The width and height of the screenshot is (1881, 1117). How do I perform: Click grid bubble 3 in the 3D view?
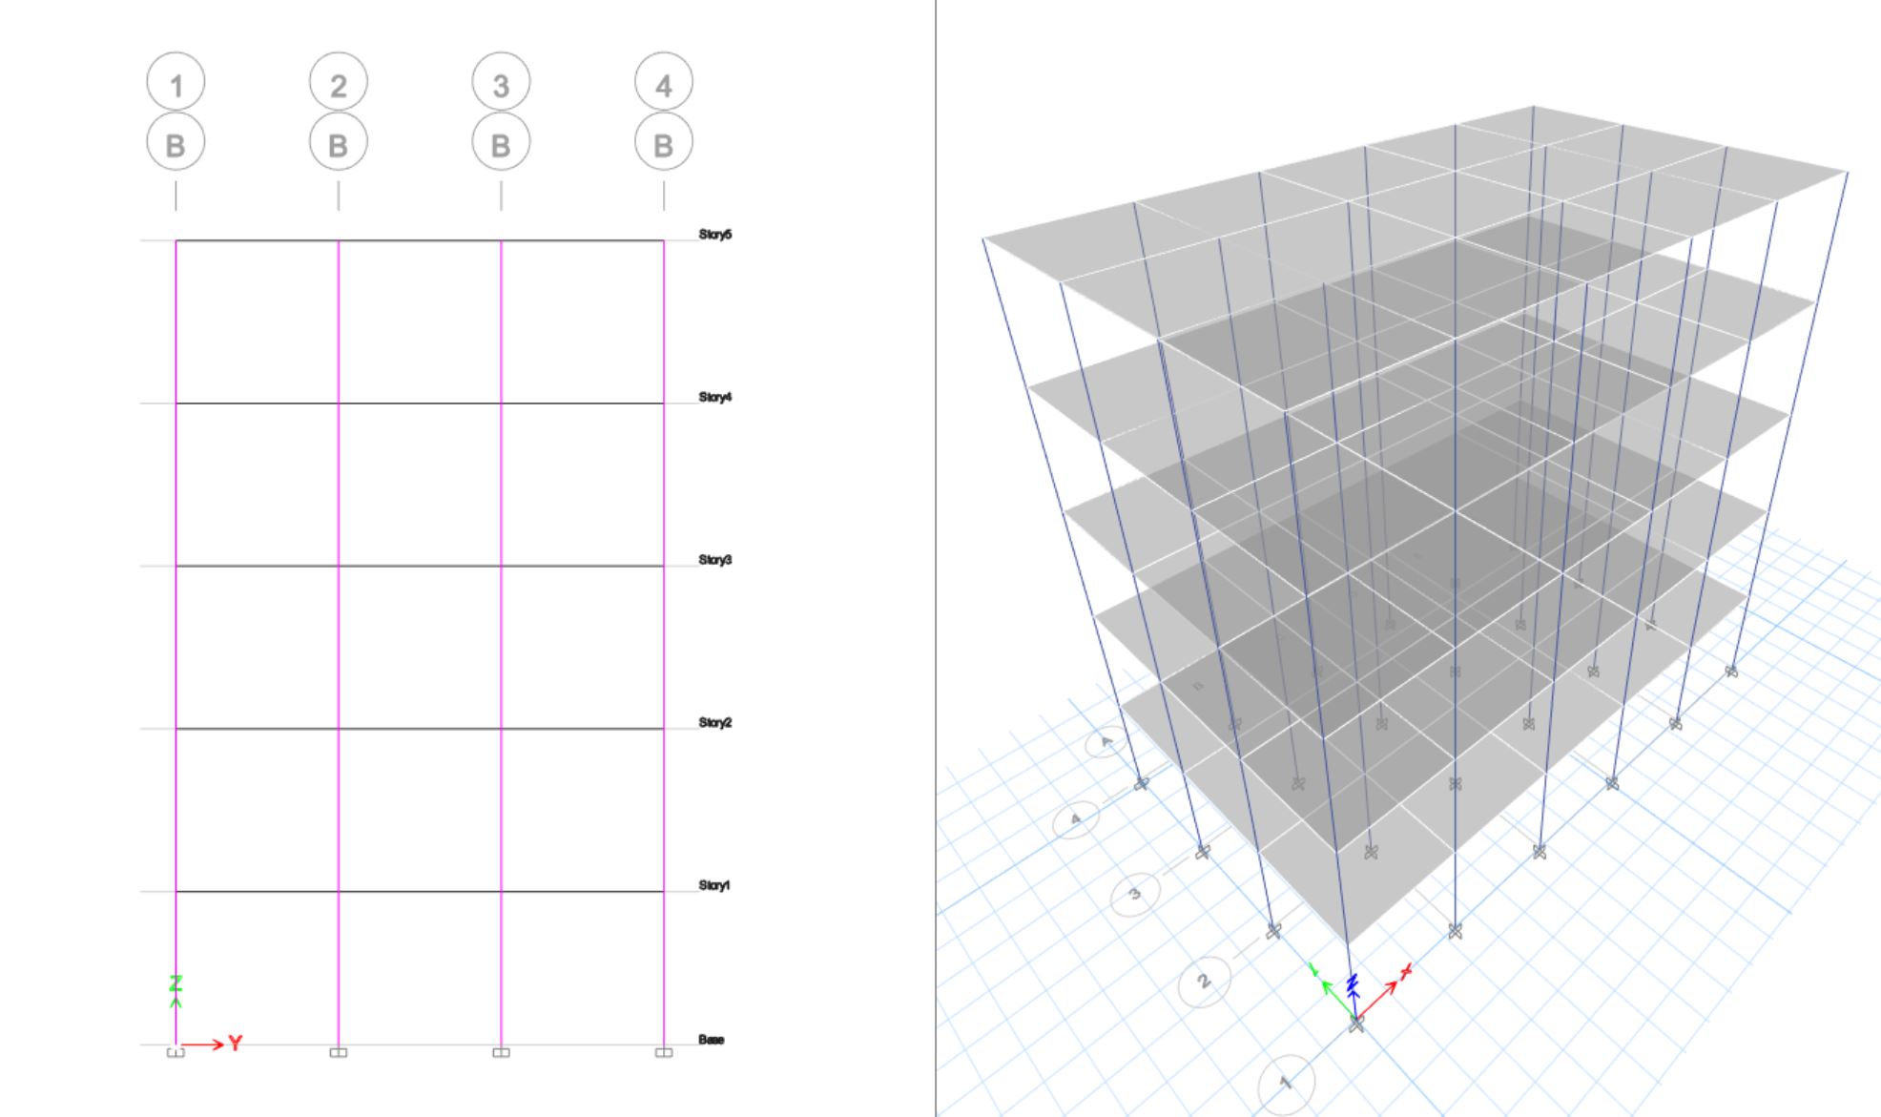pos(1135,894)
